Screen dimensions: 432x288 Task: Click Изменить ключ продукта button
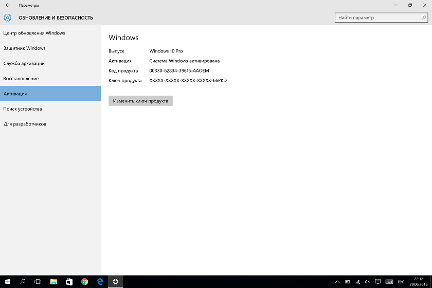[140, 101]
